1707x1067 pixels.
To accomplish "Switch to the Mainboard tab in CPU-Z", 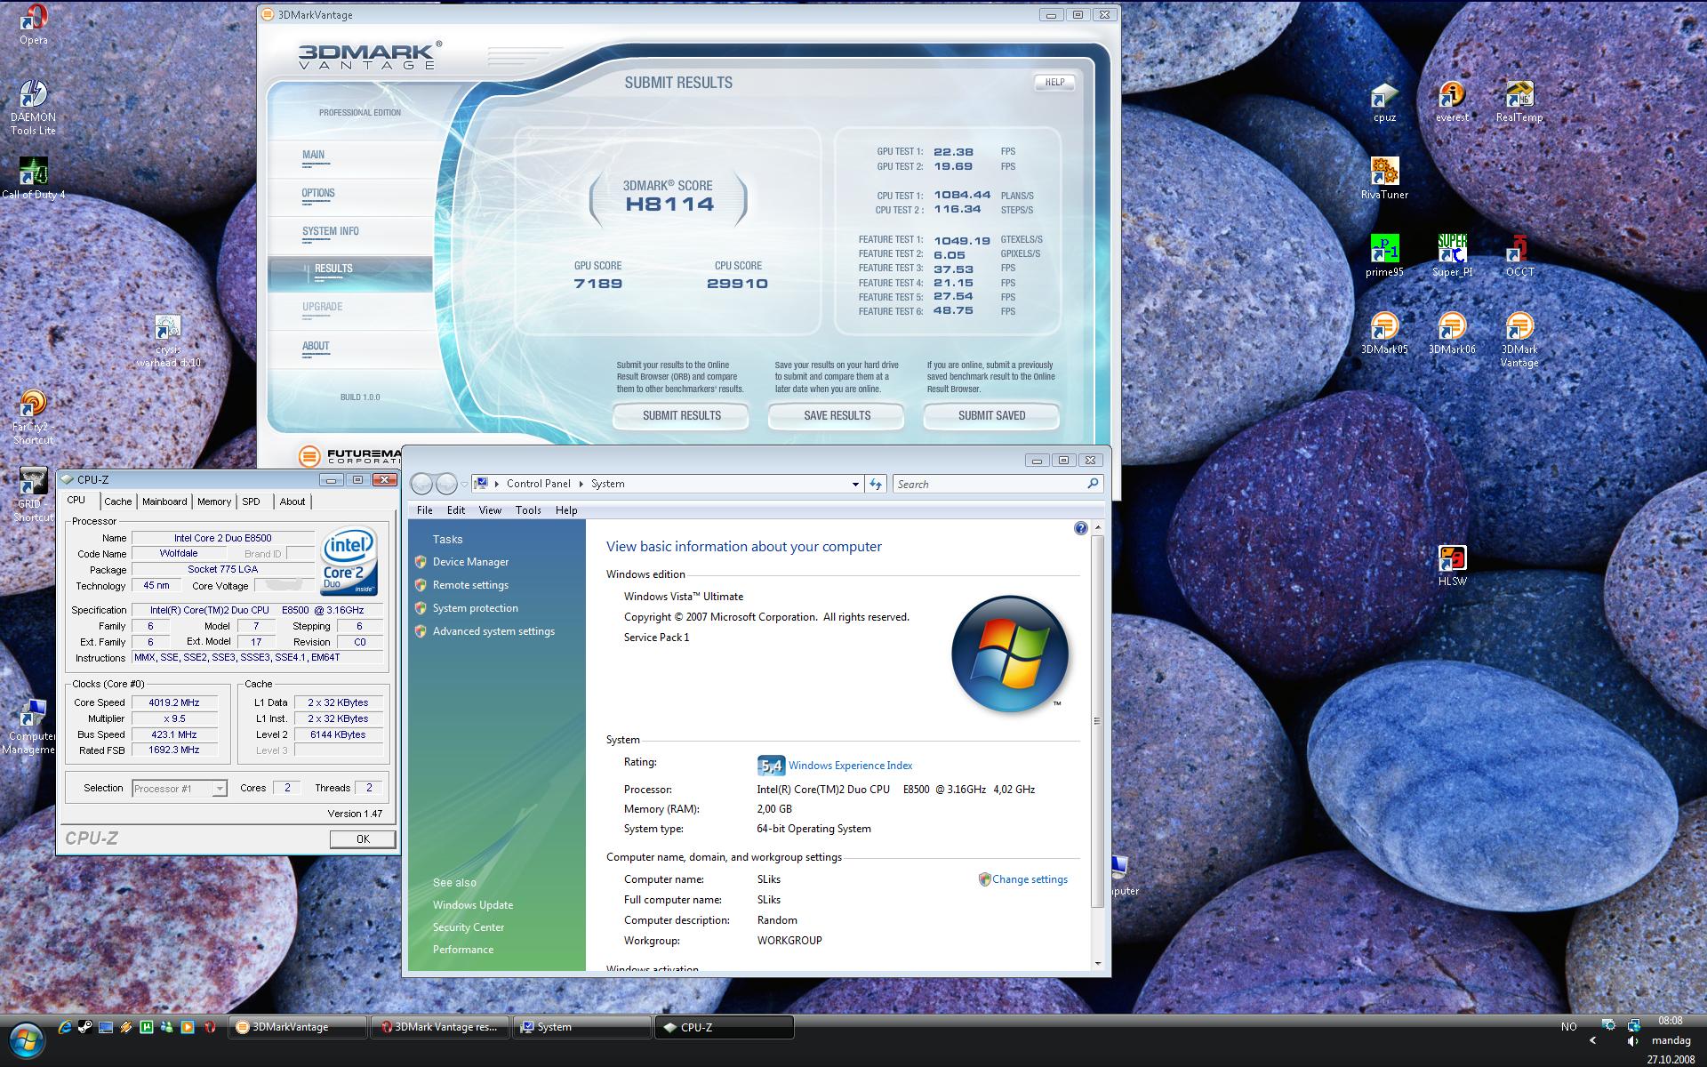I will (164, 501).
